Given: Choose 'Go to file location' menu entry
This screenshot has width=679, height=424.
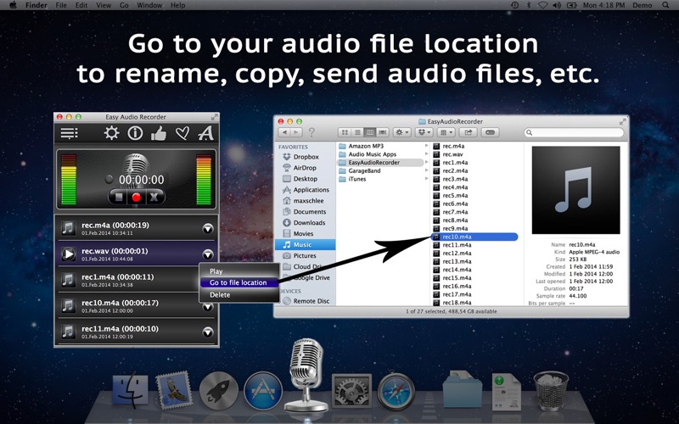Looking at the screenshot, I should (238, 282).
